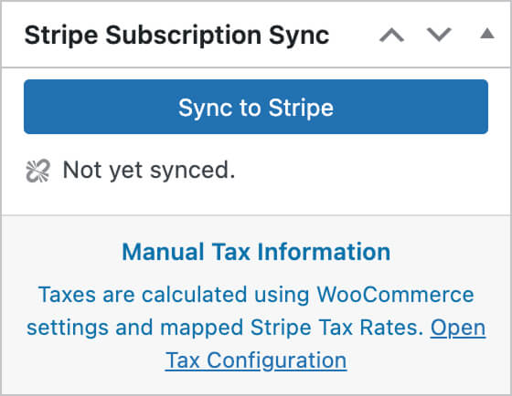
Task: Click the gray tax information notice area
Action: [x=256, y=305]
